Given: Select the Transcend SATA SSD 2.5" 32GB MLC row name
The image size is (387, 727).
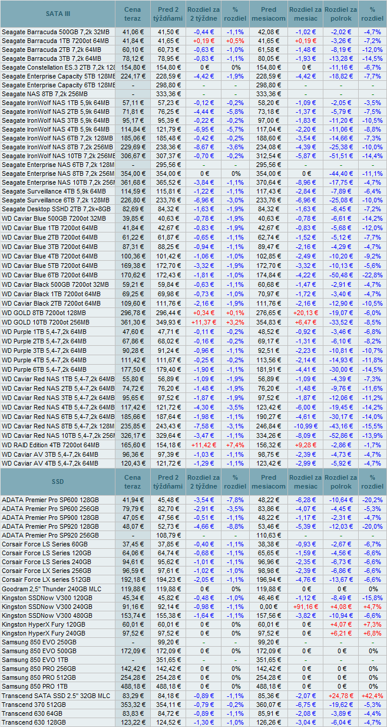Looking at the screenshot, I should point(56,696).
